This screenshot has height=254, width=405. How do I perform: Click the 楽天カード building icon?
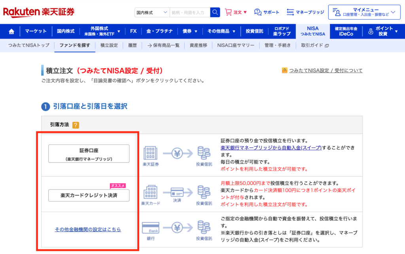tap(150, 192)
